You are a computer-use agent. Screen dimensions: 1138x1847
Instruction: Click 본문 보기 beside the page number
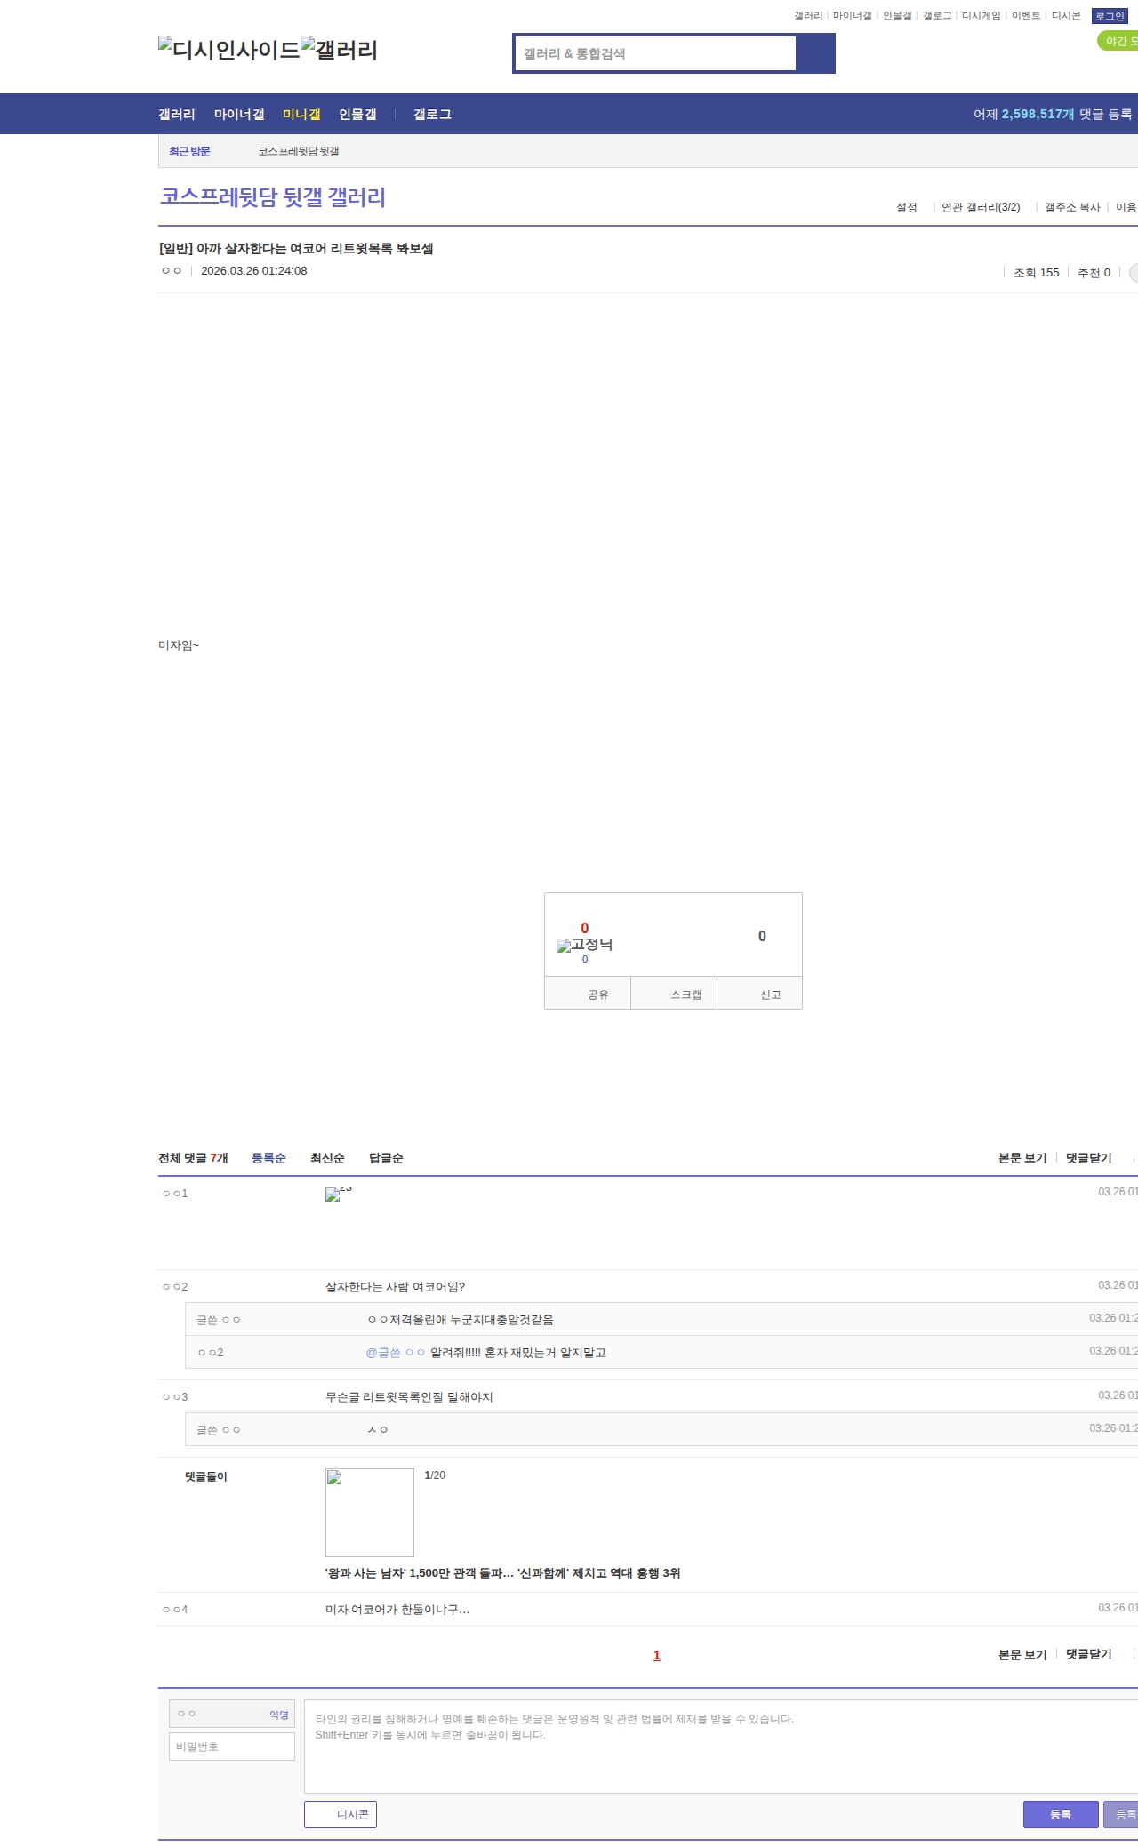(1022, 1654)
